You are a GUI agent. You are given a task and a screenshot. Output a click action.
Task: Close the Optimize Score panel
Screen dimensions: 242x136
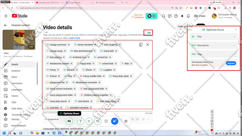point(236,29)
